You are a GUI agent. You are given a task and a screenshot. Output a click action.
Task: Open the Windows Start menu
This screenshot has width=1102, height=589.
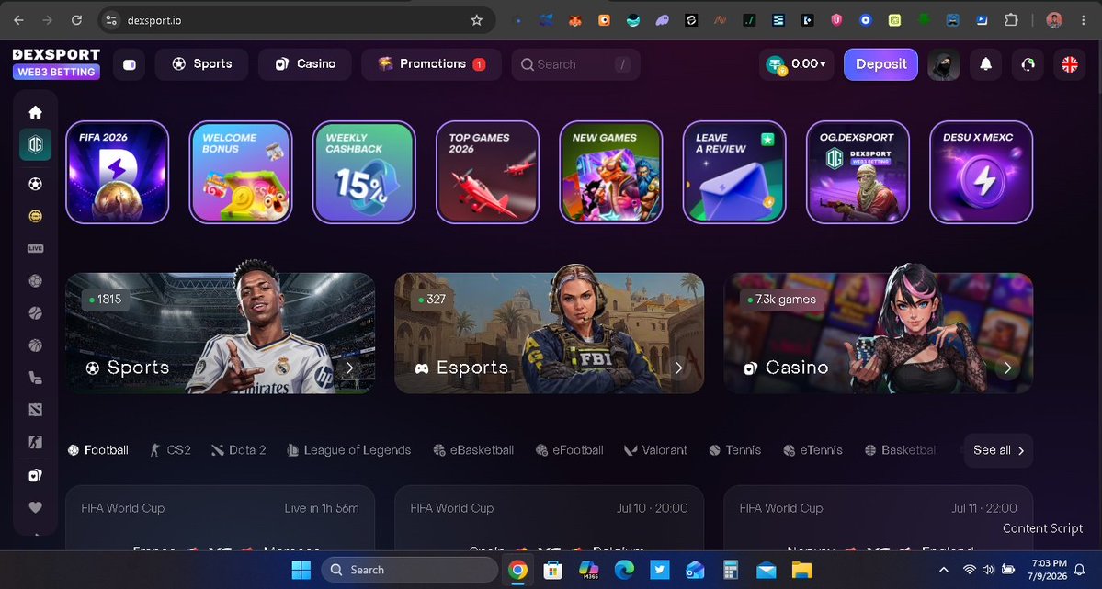(301, 570)
